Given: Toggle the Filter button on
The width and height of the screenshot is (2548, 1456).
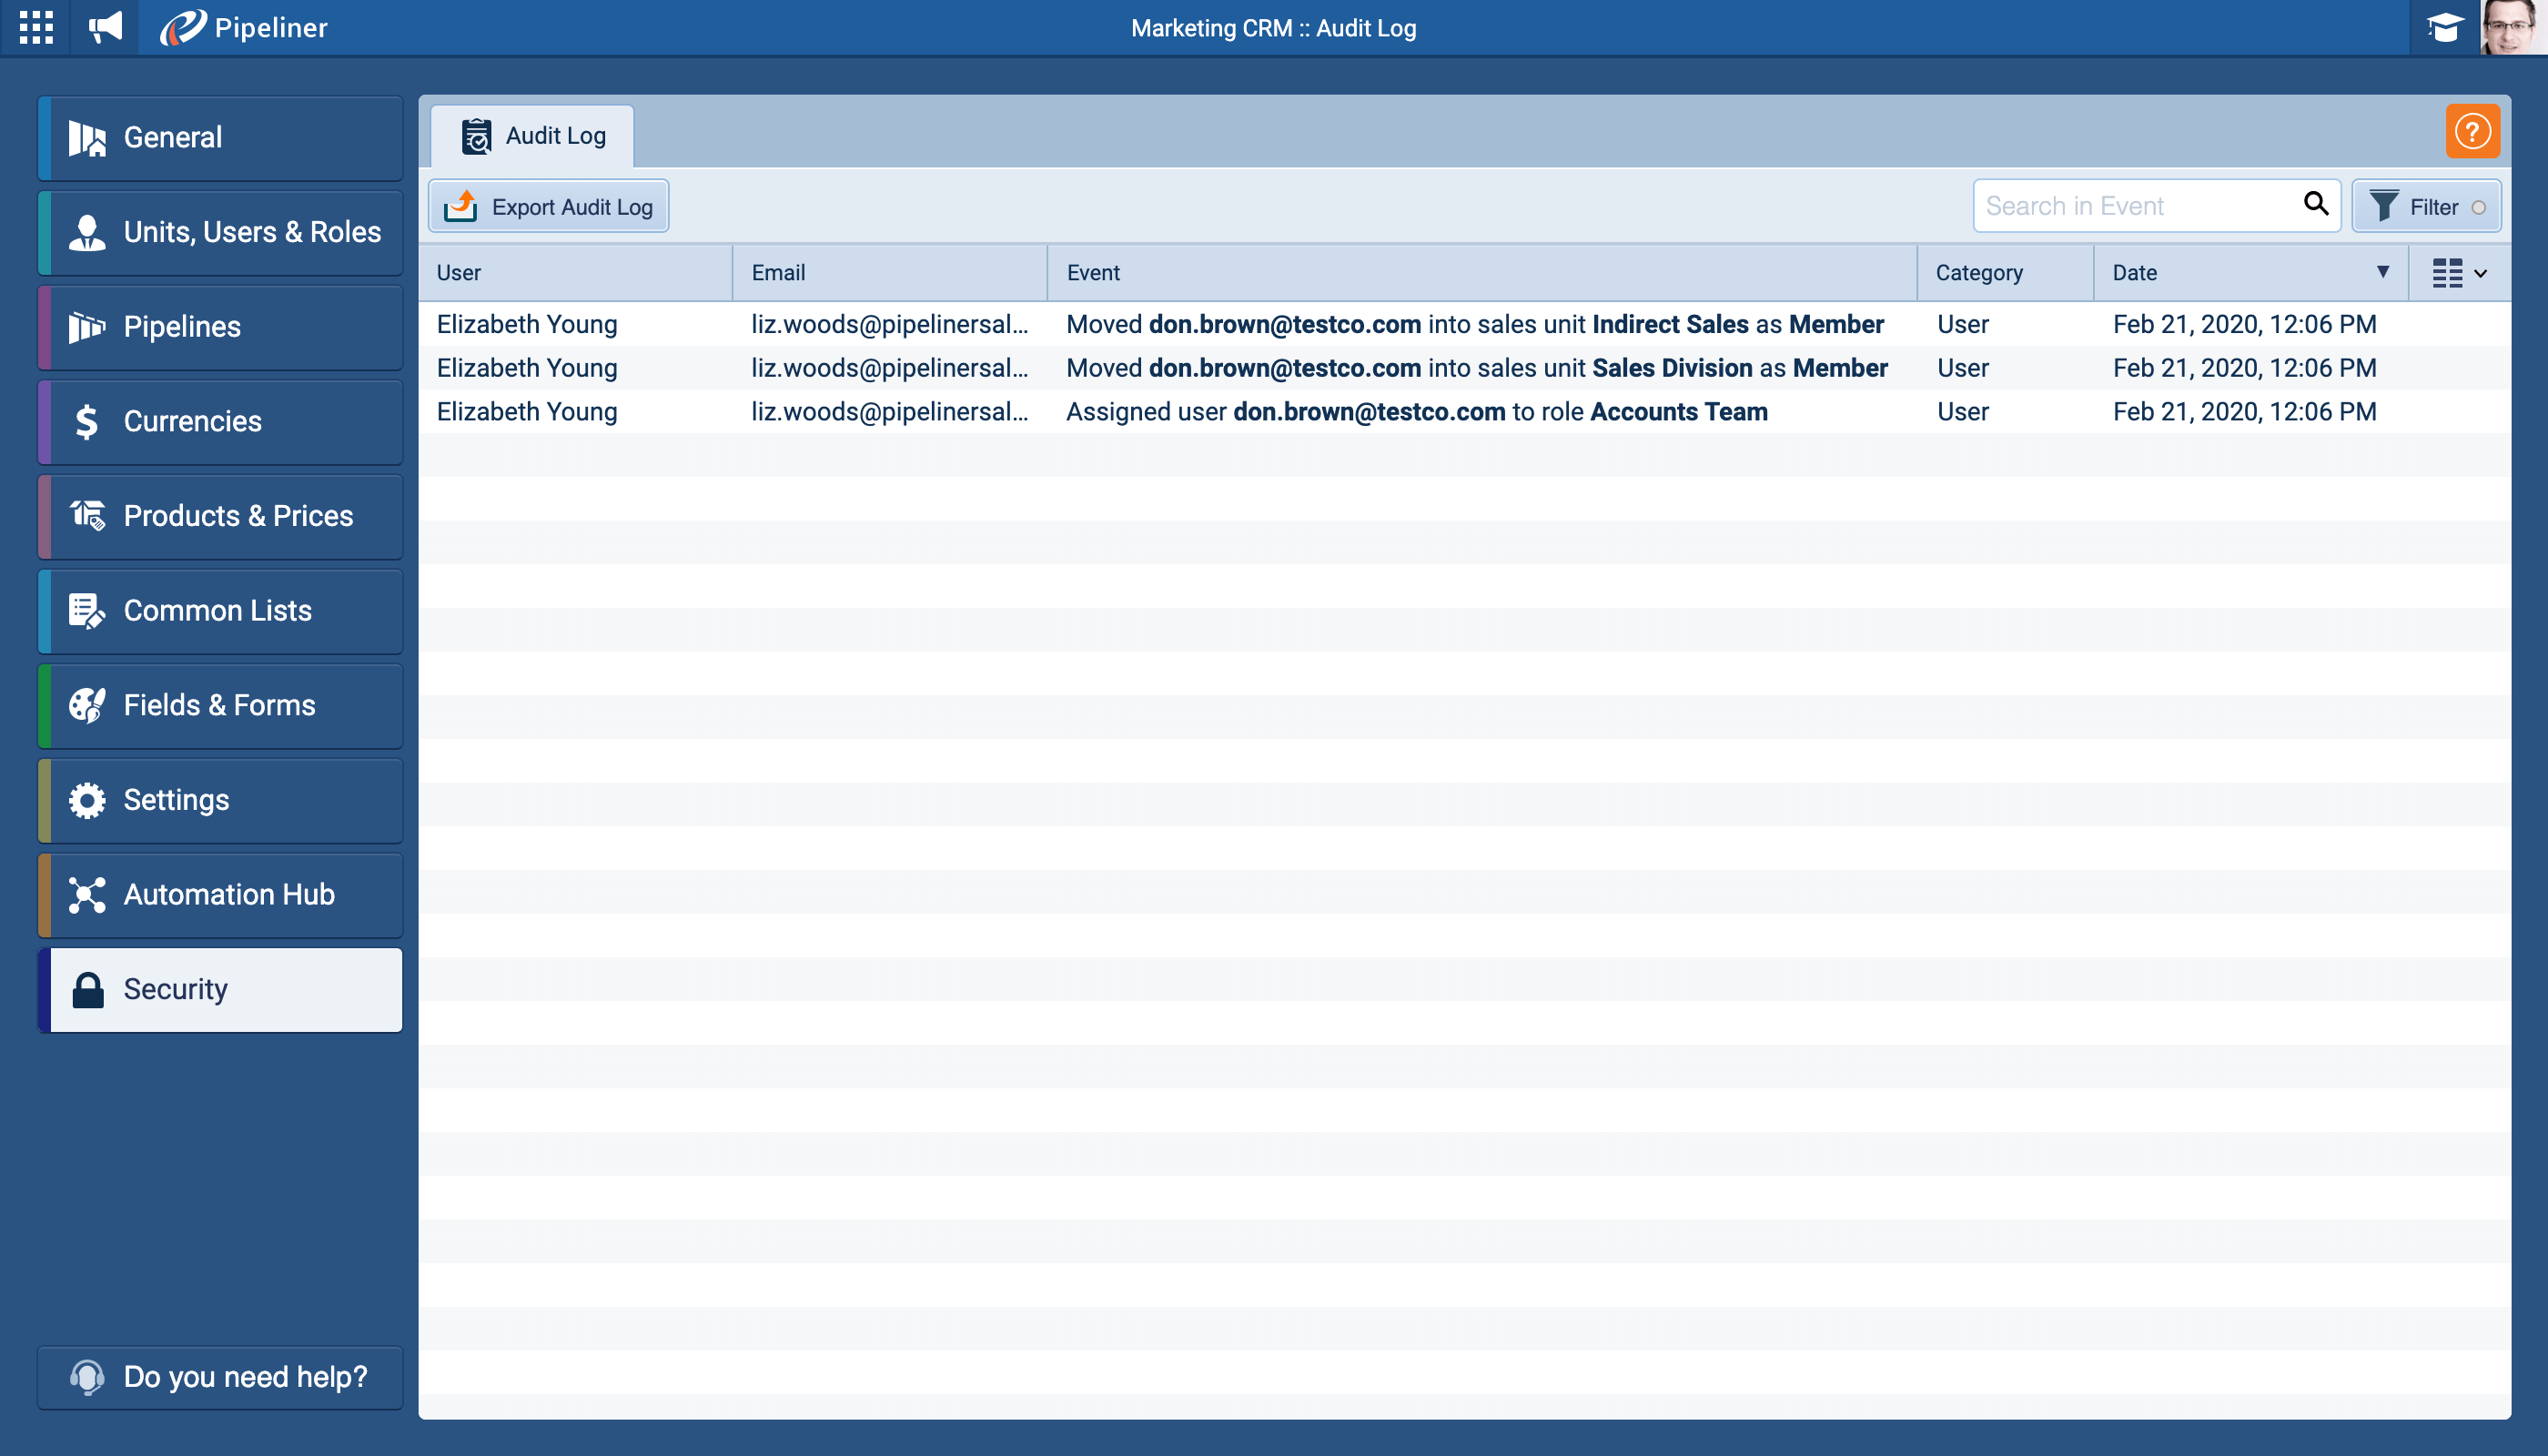Looking at the screenshot, I should tap(2426, 206).
